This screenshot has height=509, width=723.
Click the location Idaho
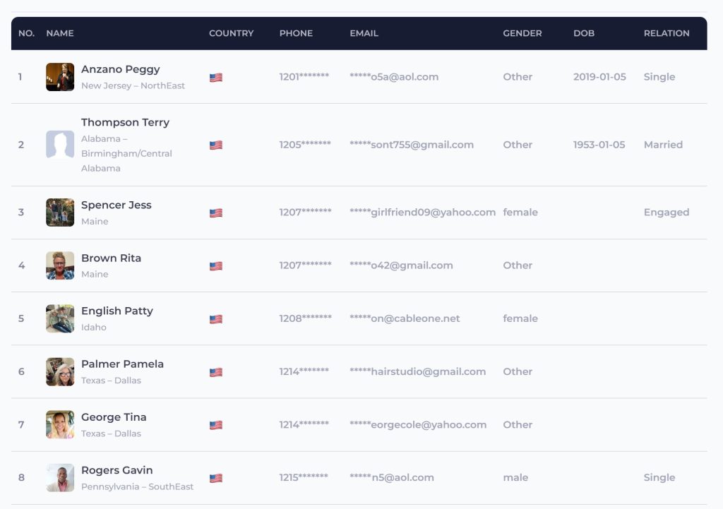pos(94,328)
